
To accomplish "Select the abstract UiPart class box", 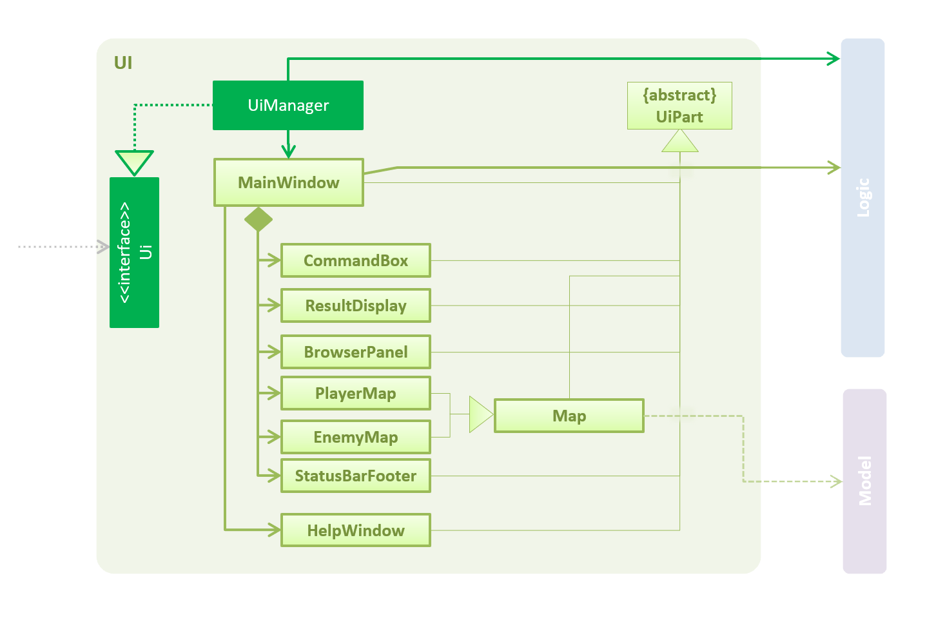I will tap(679, 106).
